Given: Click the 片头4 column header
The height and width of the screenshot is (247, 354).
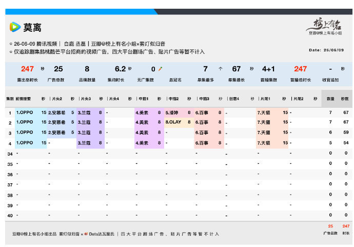Looking at the screenshot, I should (x=114, y=99).
